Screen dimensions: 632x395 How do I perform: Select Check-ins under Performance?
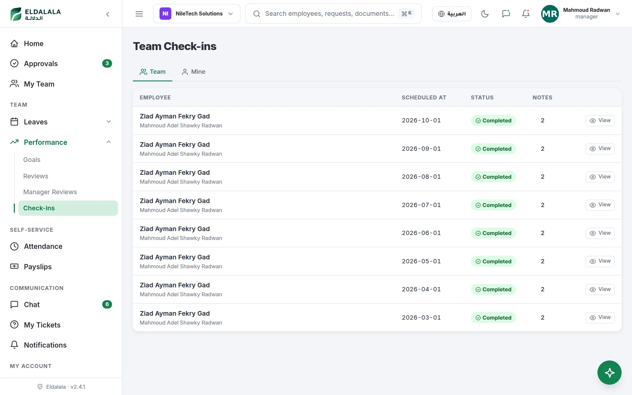point(68,208)
